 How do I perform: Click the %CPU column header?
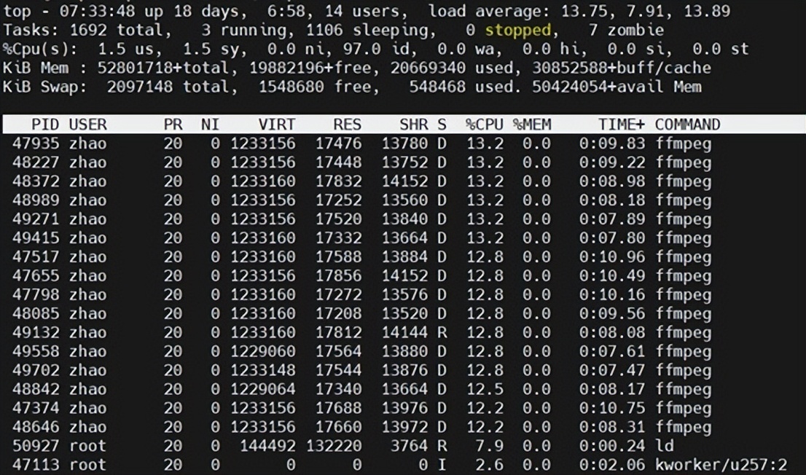coord(485,125)
